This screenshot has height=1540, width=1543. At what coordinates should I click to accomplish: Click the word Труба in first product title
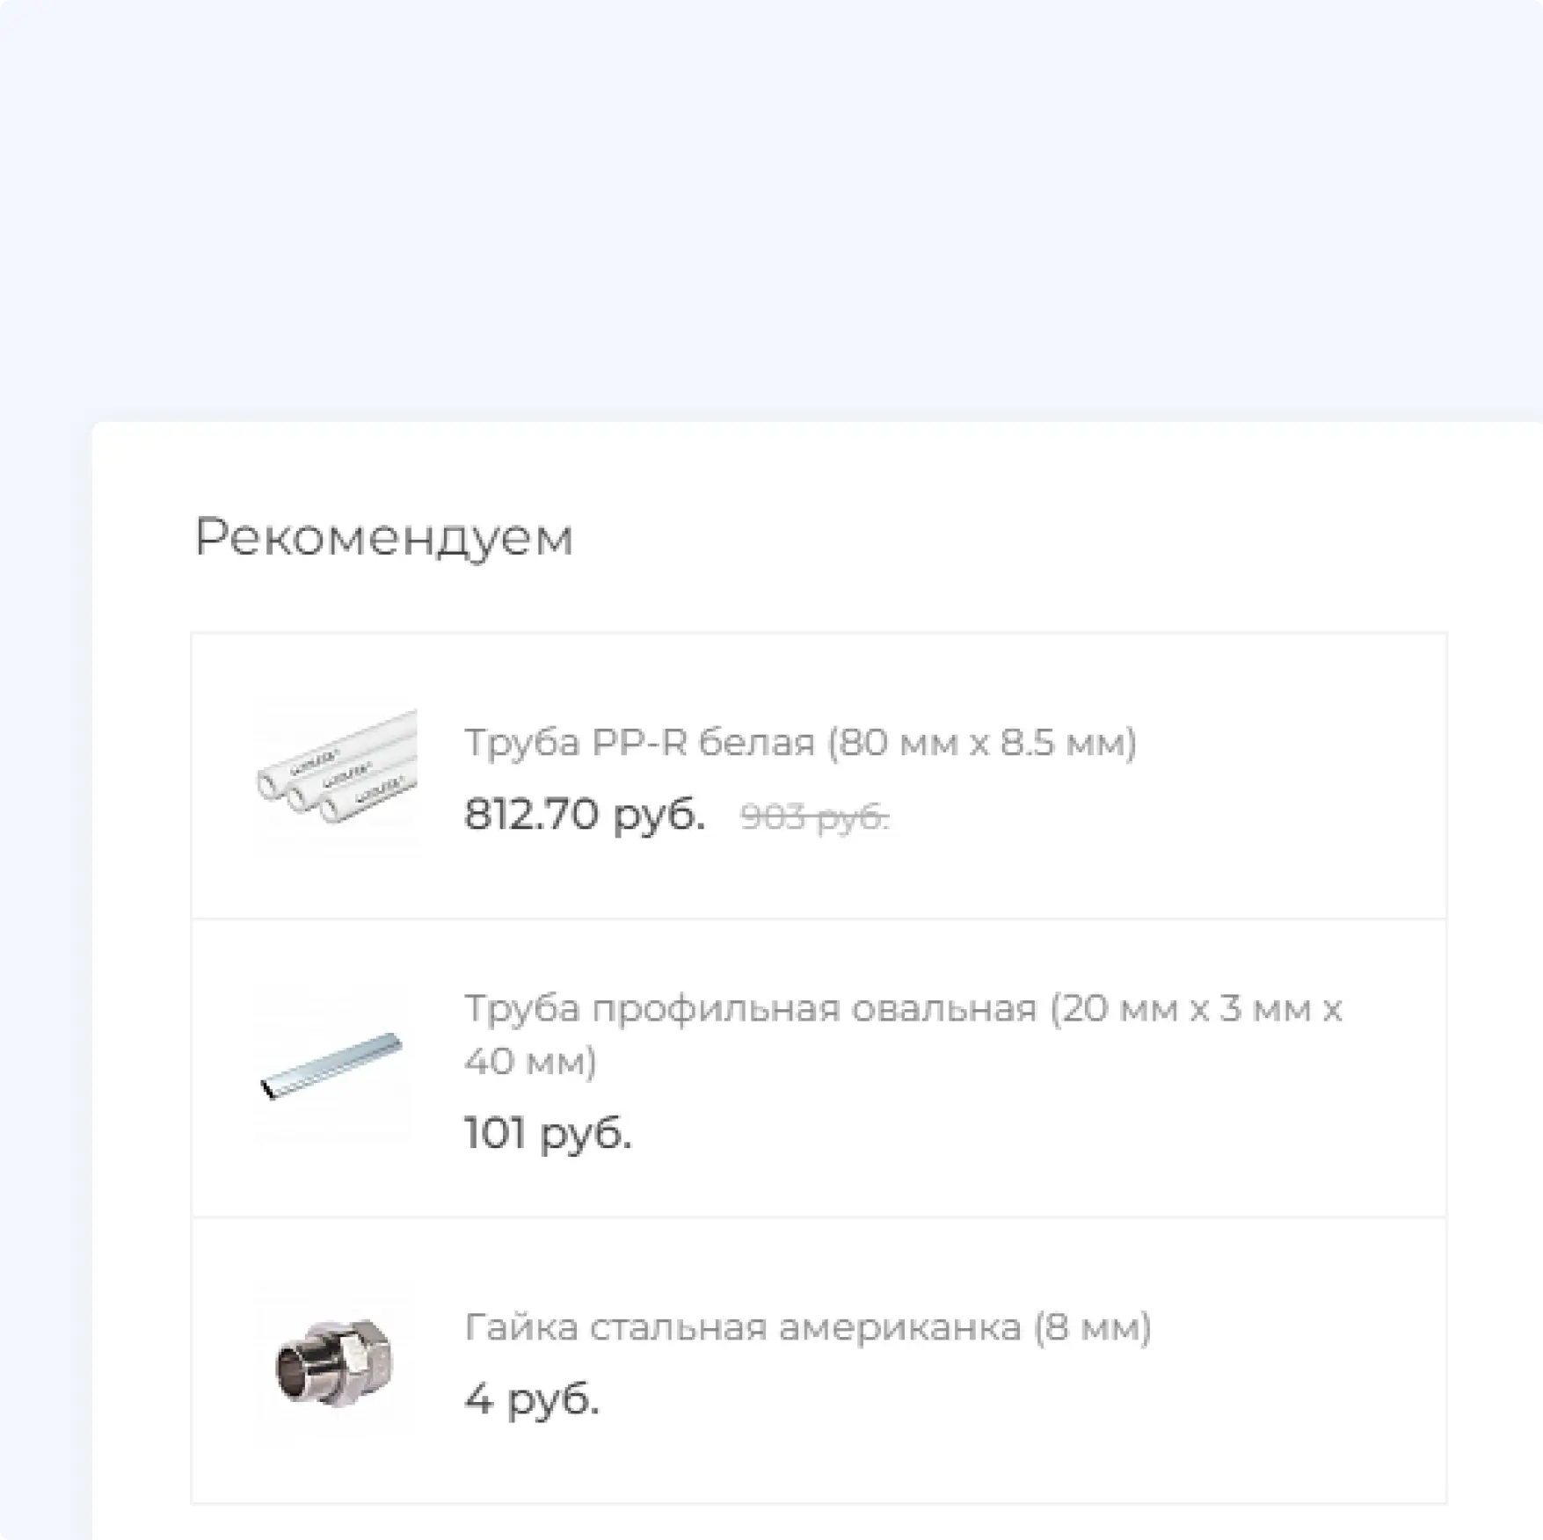[522, 743]
